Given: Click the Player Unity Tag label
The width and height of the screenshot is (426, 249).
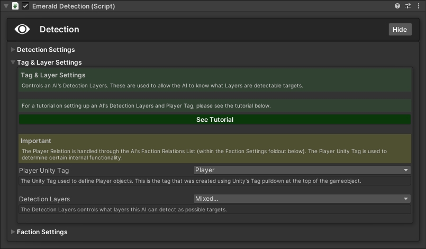Looking at the screenshot, I should click(x=44, y=171).
